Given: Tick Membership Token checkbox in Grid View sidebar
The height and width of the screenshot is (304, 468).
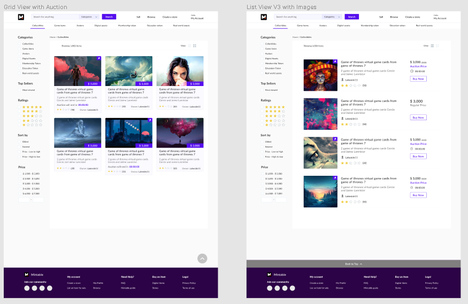Looking at the screenshot, I should 19,64.
